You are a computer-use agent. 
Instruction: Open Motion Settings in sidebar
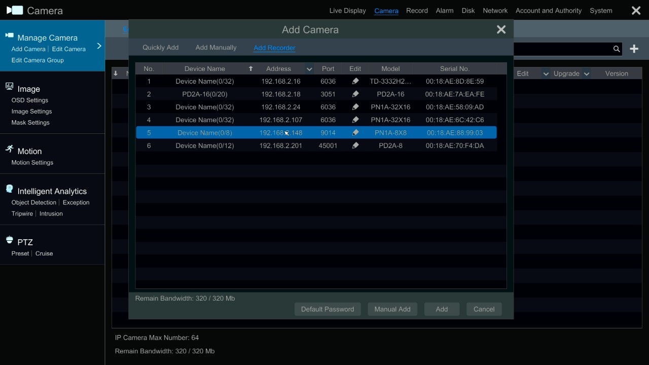pos(32,163)
